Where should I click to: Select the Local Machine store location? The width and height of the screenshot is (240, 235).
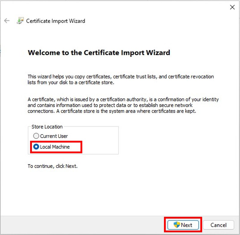(36, 147)
